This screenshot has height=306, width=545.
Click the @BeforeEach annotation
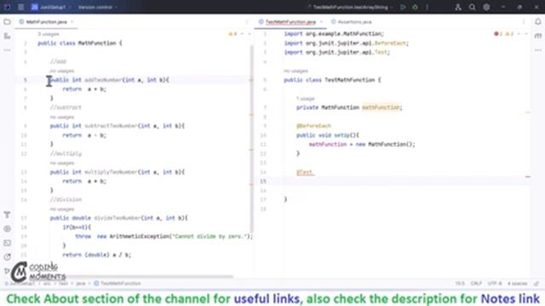313,126
